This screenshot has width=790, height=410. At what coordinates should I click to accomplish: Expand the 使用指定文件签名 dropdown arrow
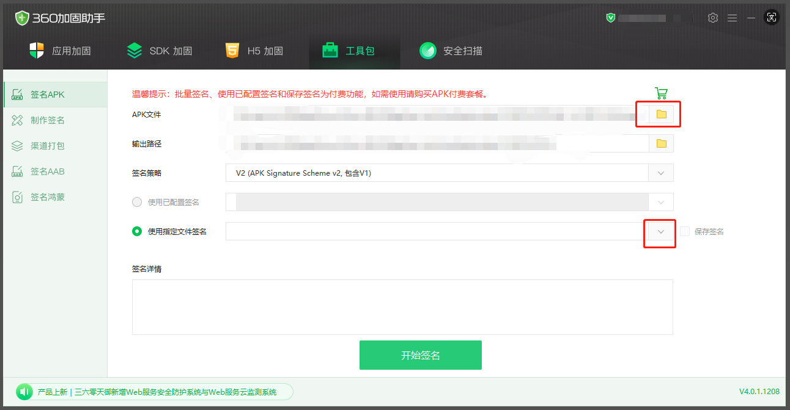(661, 231)
